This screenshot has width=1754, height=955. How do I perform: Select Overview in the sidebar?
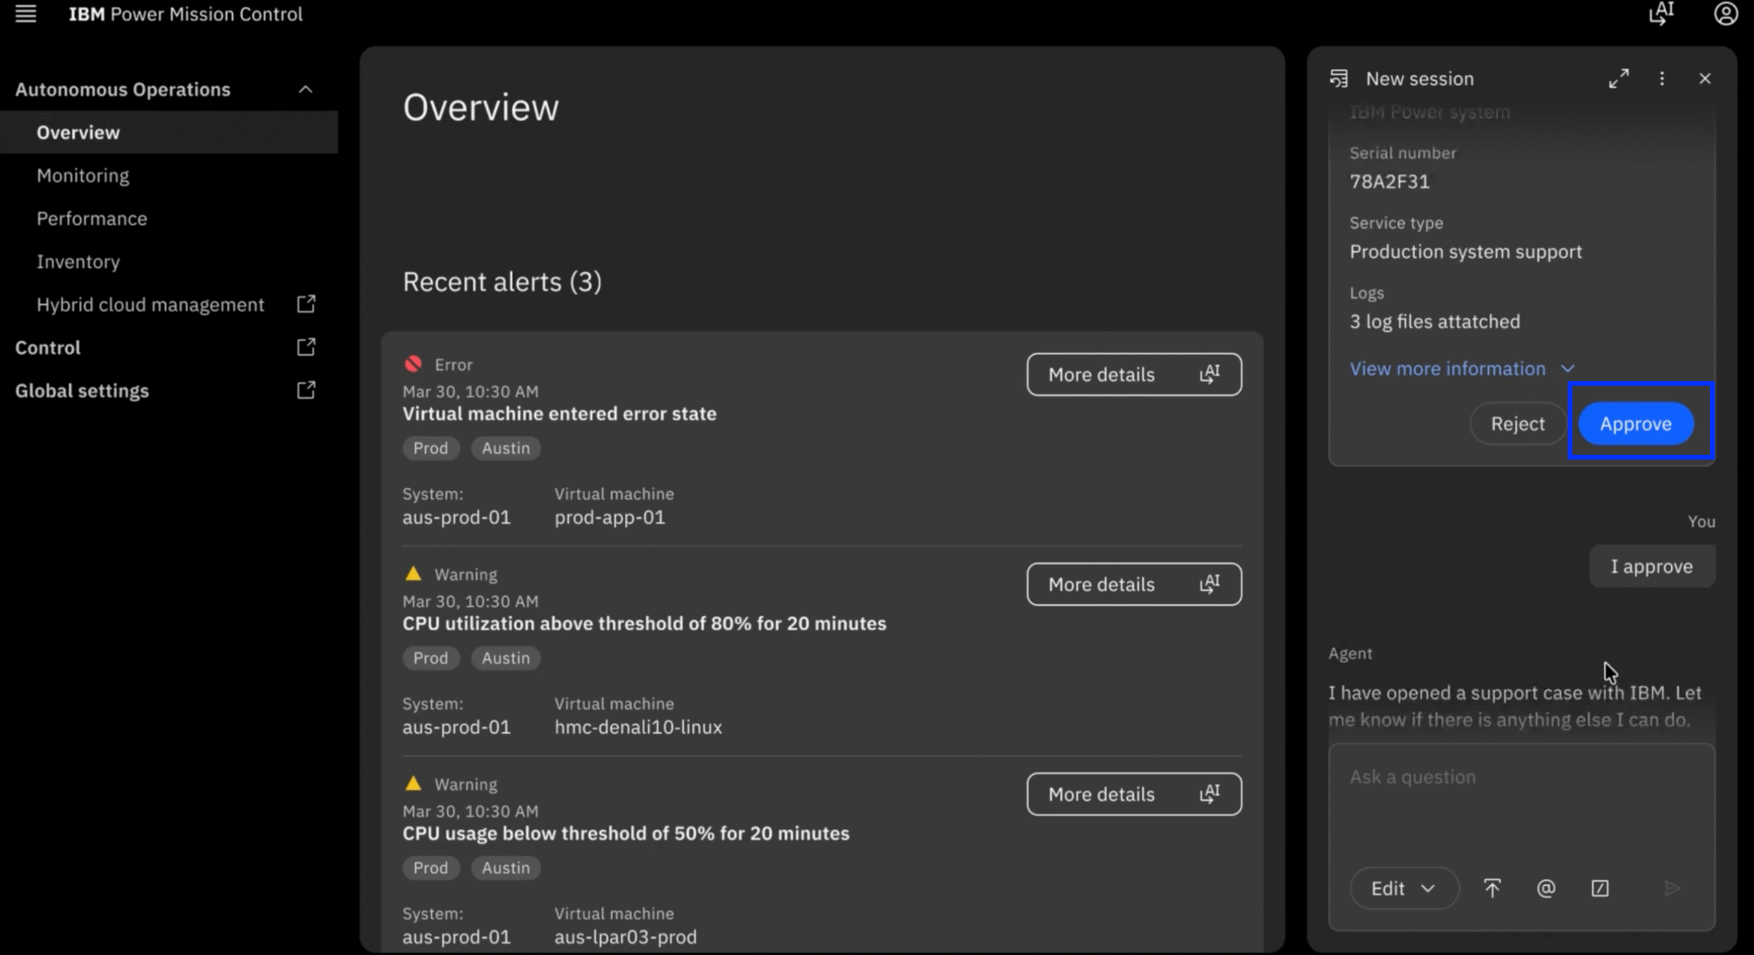[x=169, y=132]
